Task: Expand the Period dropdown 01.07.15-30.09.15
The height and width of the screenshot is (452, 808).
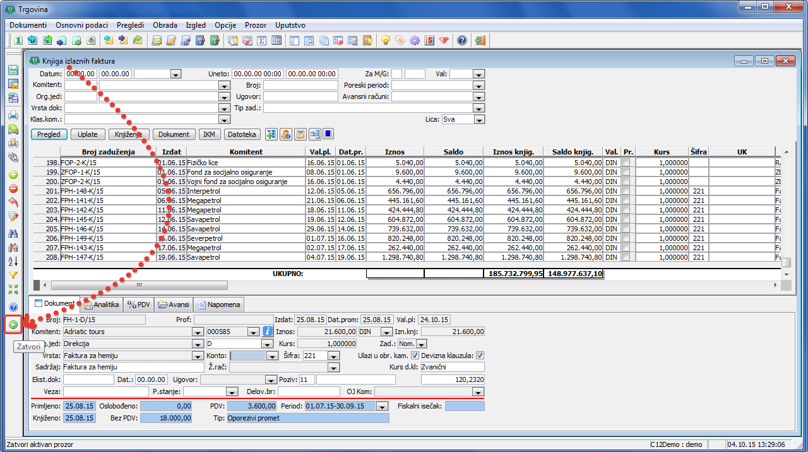Action: click(x=382, y=407)
